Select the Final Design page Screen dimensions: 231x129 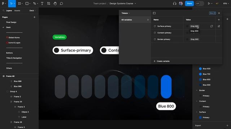11,22
